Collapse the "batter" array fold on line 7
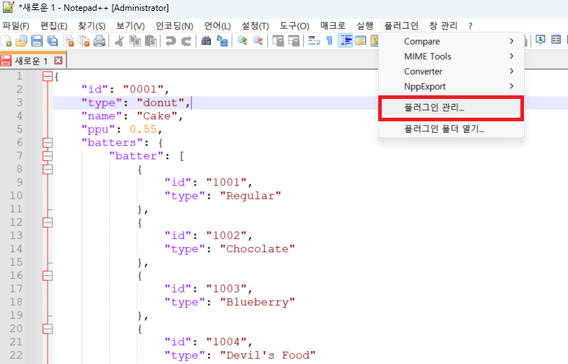The height and width of the screenshot is (364, 568). [48, 156]
